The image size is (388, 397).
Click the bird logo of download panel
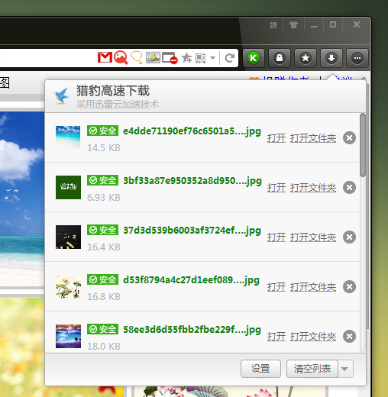tap(61, 95)
